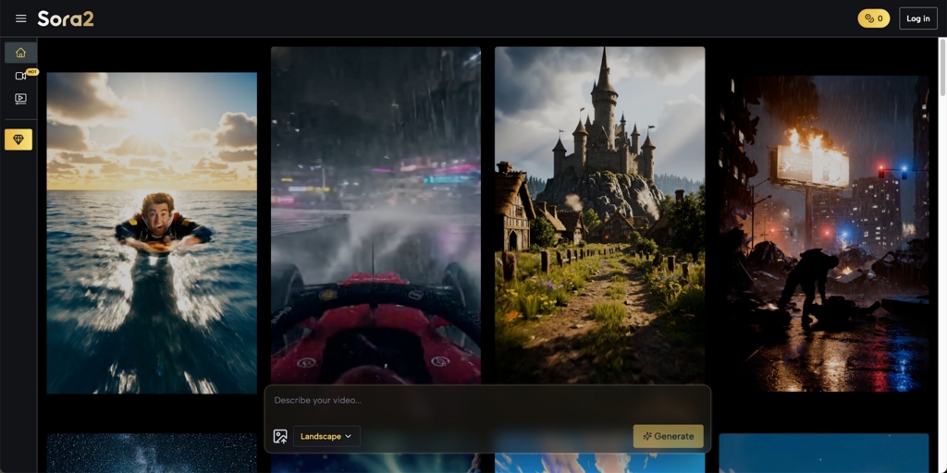Click the page vertical scrollbar
This screenshot has width=947, height=473.
click(x=942, y=67)
